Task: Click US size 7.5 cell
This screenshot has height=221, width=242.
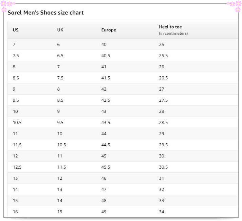Action: point(16,56)
